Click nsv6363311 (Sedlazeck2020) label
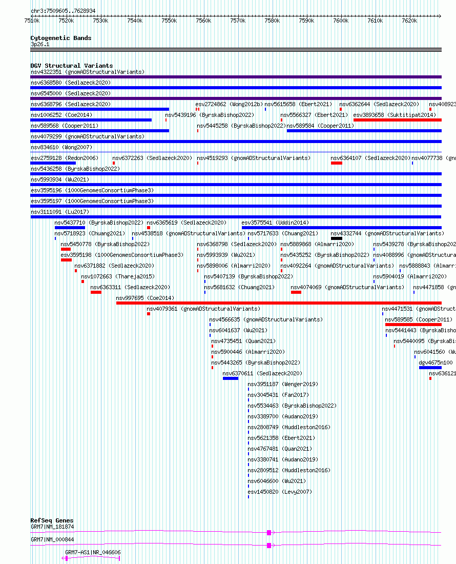 [x=130, y=288]
